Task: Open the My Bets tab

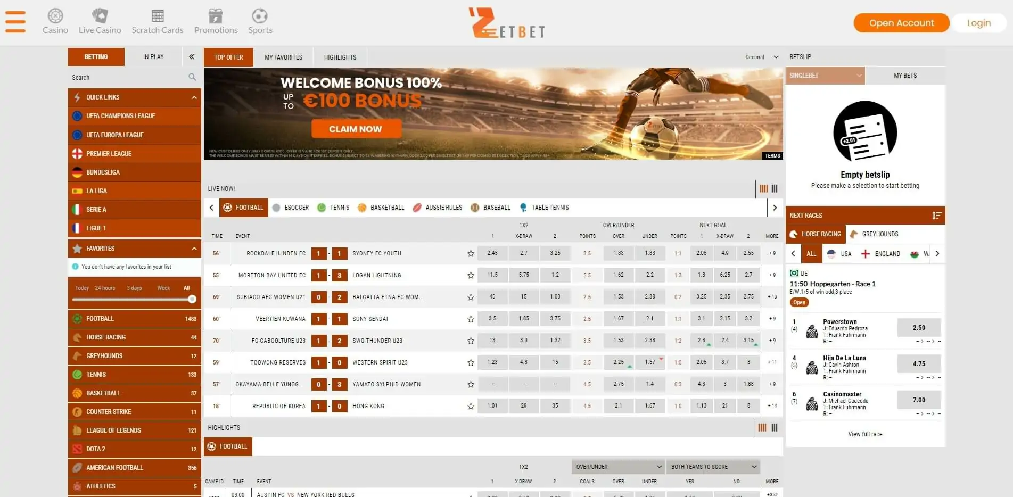Action: (905, 75)
